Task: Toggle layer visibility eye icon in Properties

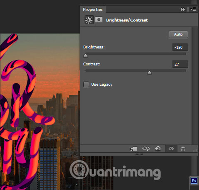Action: tap(171, 149)
